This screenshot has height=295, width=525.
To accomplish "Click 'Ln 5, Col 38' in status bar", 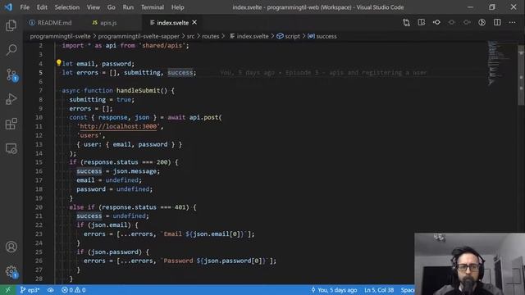I will pyautogui.click(x=379, y=290).
